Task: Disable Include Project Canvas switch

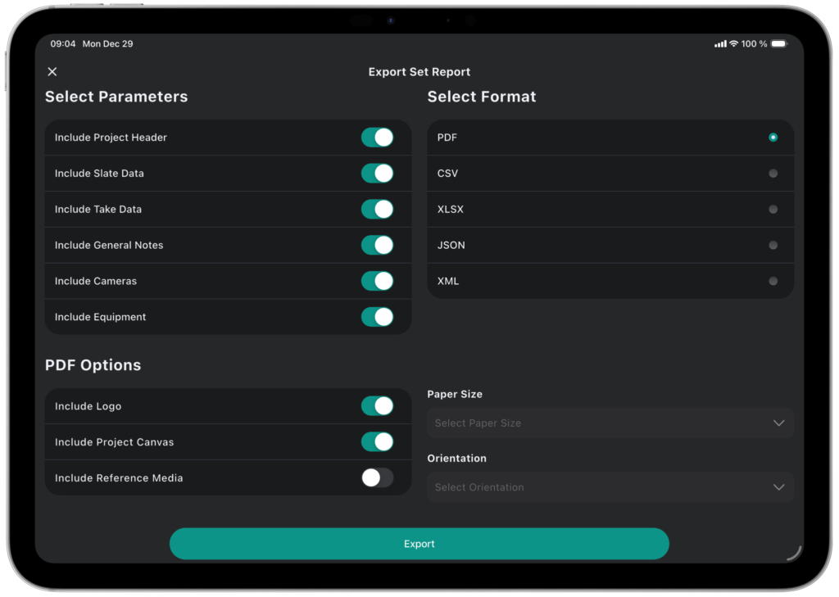Action: click(x=377, y=442)
